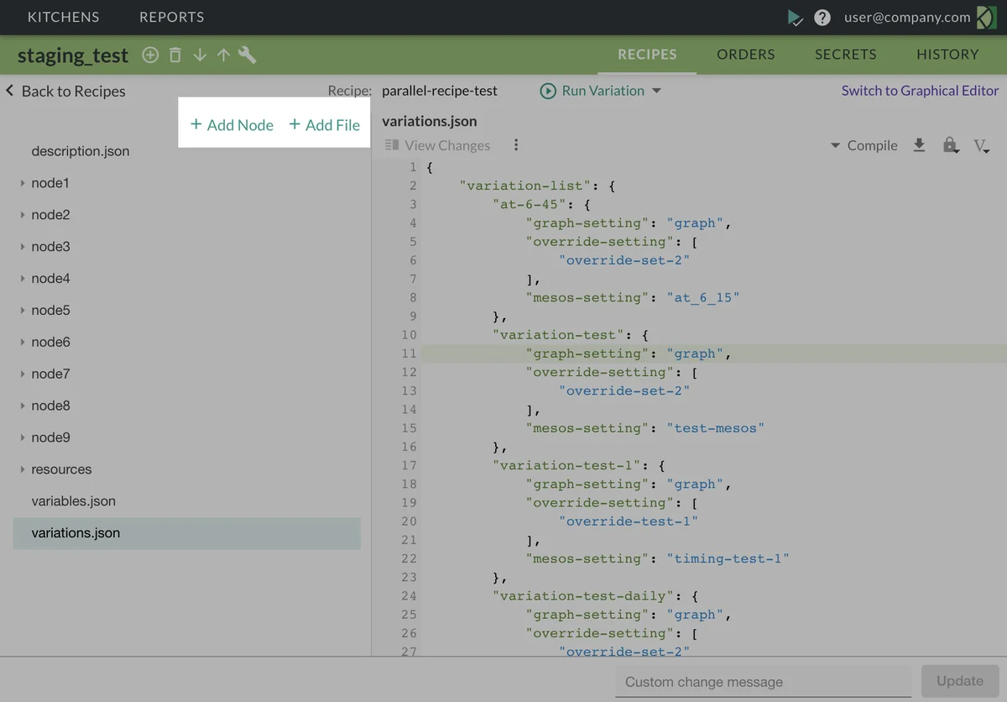1007x702 pixels.
Task: Switch to the Orders tab
Action: (745, 55)
